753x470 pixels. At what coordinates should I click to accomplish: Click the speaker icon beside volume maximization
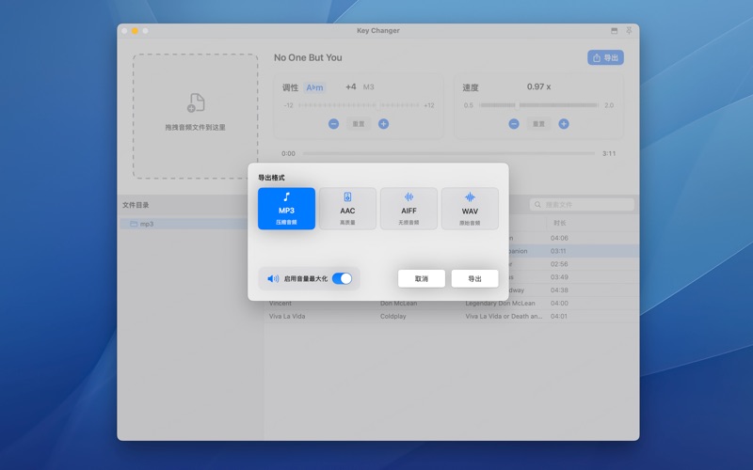point(273,278)
